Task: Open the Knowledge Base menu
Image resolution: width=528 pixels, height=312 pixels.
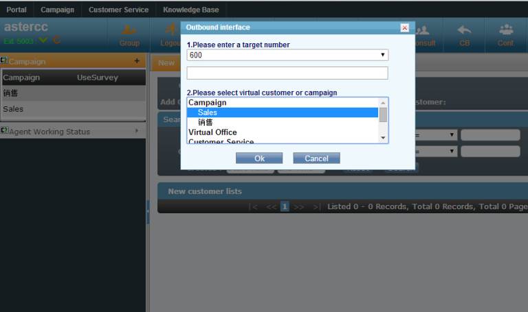Action: [x=190, y=10]
